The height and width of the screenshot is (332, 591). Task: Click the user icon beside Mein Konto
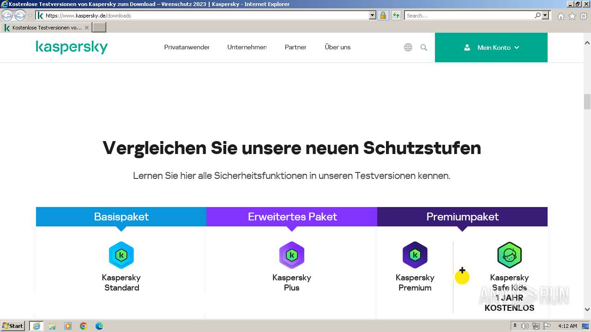(467, 47)
